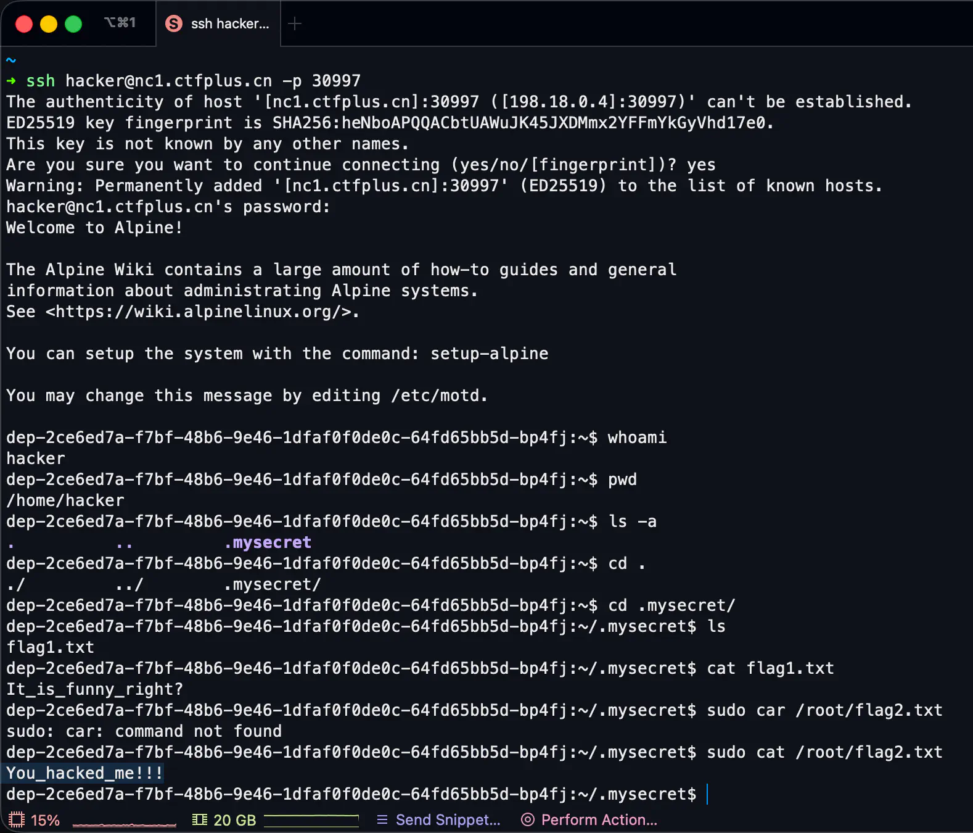Open the Perform Action menu
This screenshot has height=833, width=973.
point(599,819)
